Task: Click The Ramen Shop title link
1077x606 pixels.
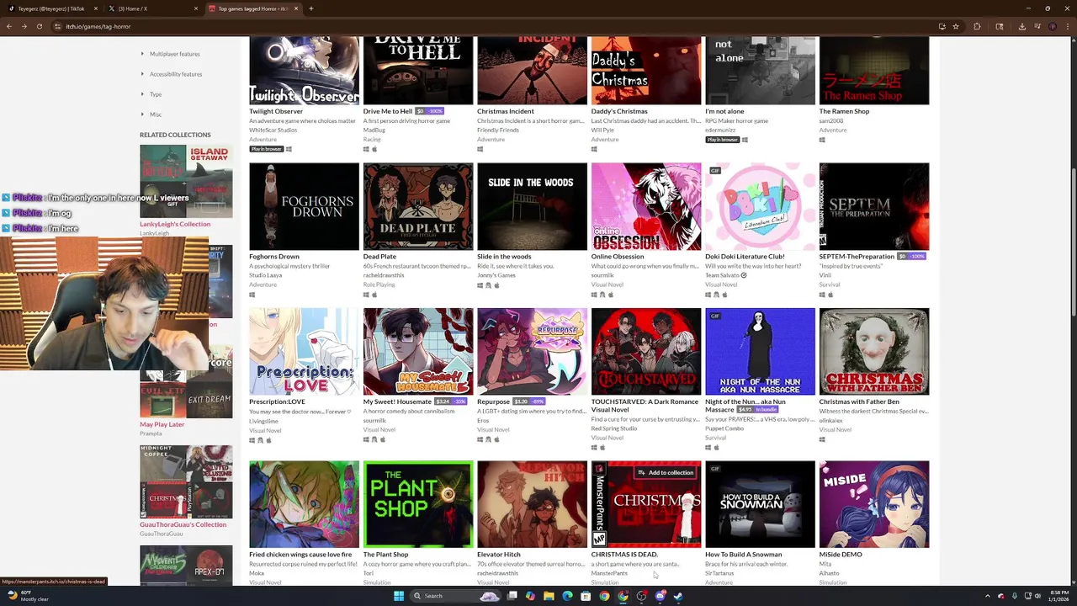Action: [x=844, y=111]
